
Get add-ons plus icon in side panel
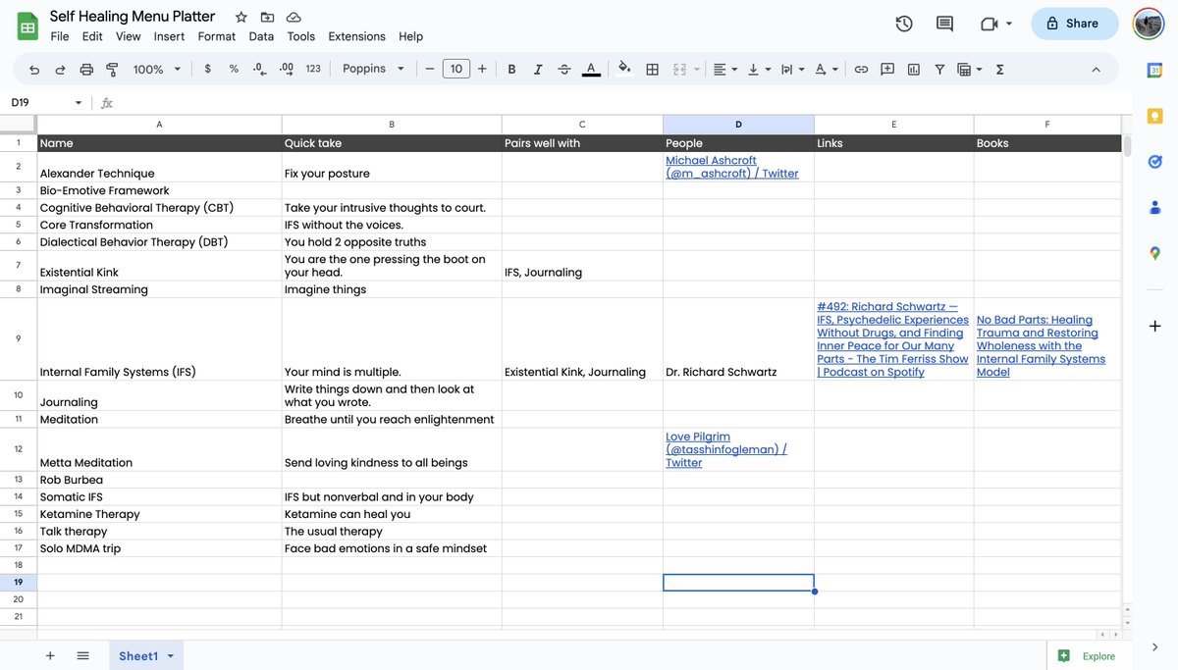pos(1154,326)
